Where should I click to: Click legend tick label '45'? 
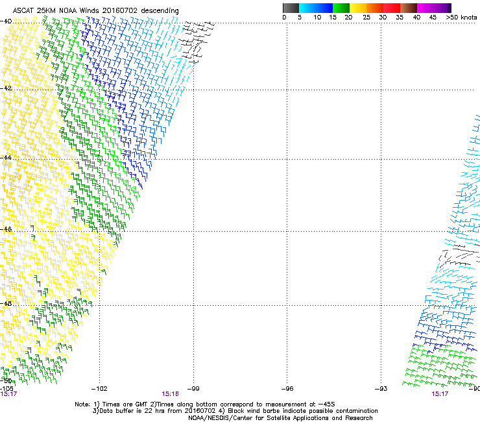(x=433, y=18)
